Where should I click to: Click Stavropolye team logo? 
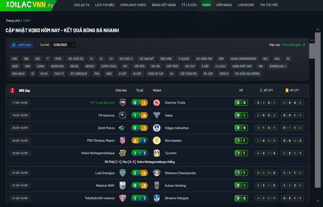(157, 141)
